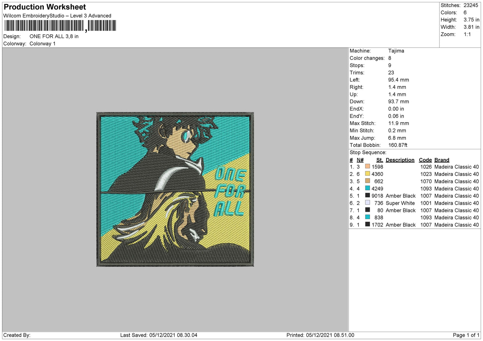Click the 'Code' column header

[426, 160]
